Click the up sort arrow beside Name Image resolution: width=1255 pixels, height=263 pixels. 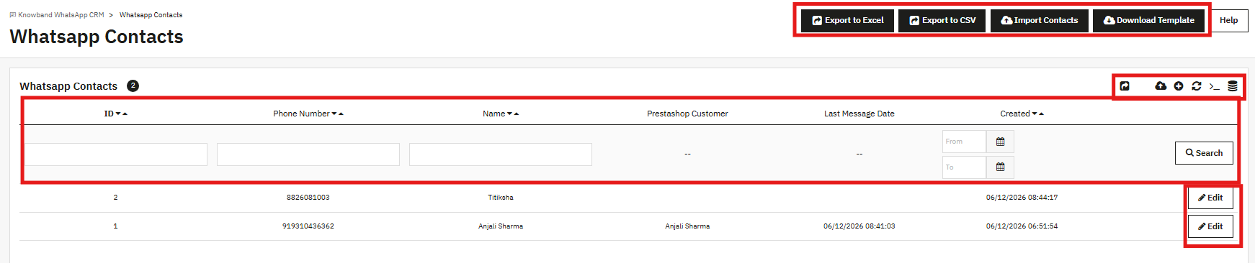pyautogui.click(x=516, y=114)
